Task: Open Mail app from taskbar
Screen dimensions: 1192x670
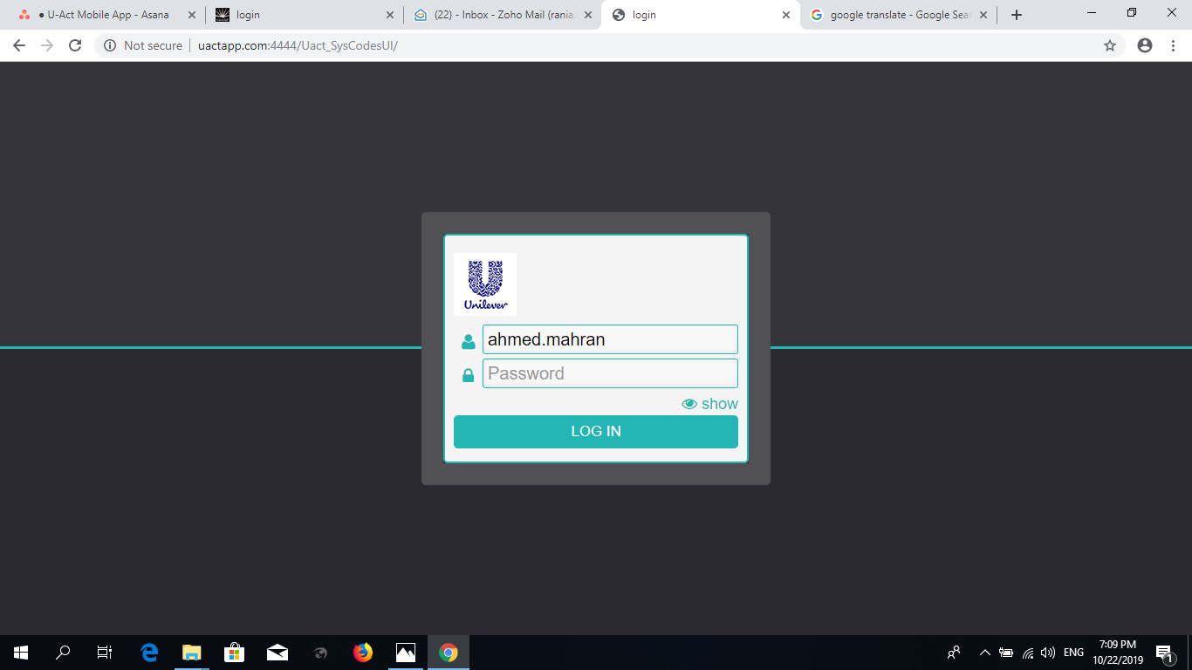Action: [277, 652]
